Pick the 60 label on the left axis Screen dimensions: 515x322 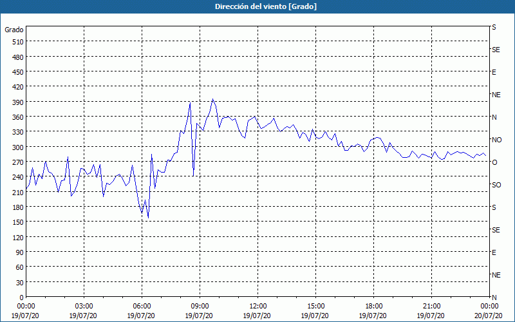[x=19, y=267]
